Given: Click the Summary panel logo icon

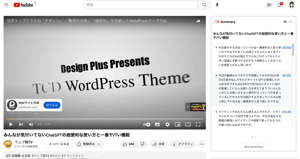Looking at the screenshot, I should tap(216, 22).
